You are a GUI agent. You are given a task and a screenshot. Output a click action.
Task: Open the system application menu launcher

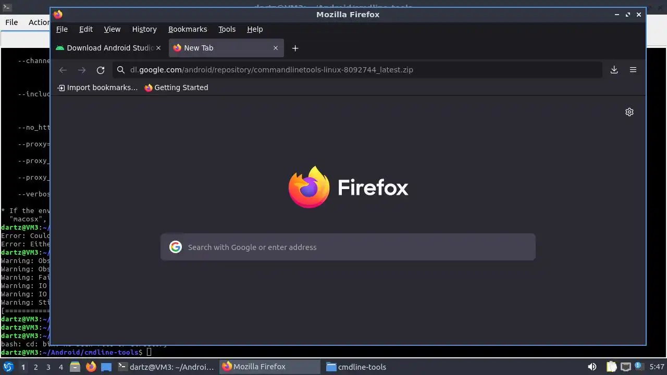(x=8, y=367)
